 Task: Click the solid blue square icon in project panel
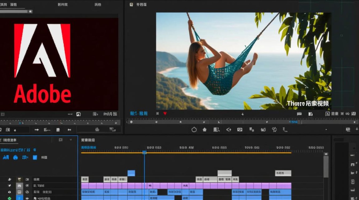(35, 157)
